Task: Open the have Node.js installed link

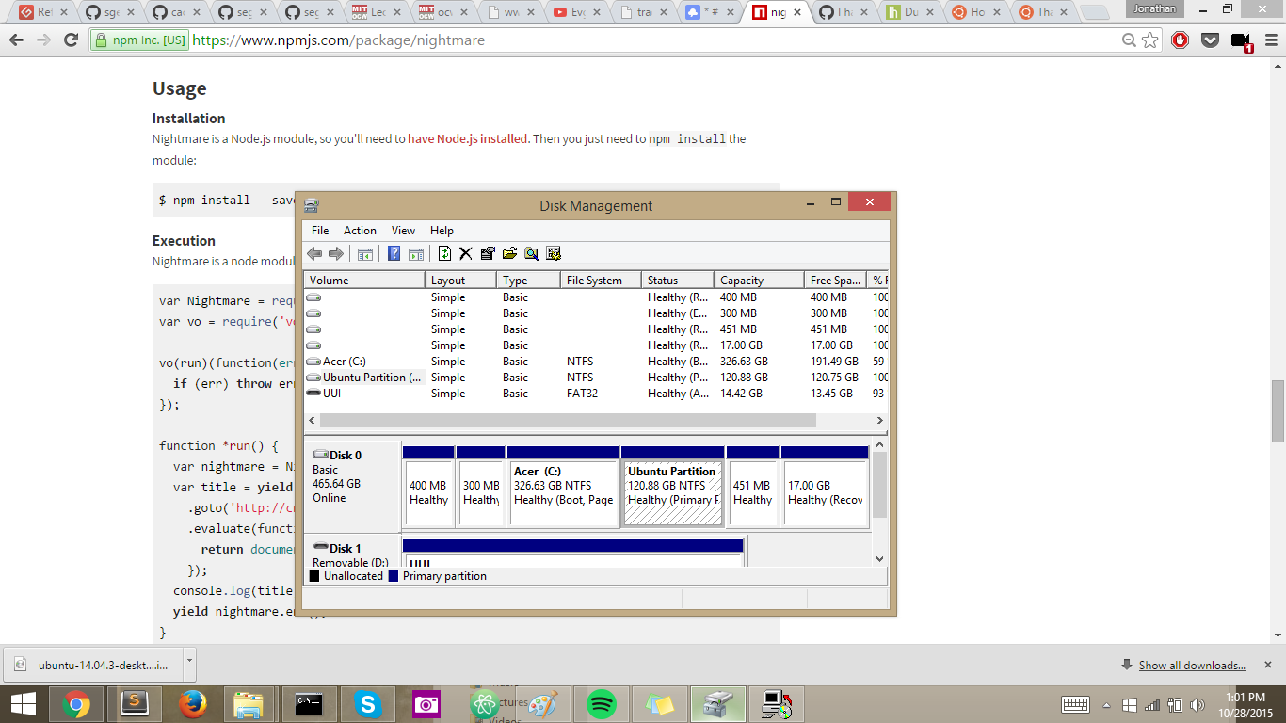Action: [468, 138]
